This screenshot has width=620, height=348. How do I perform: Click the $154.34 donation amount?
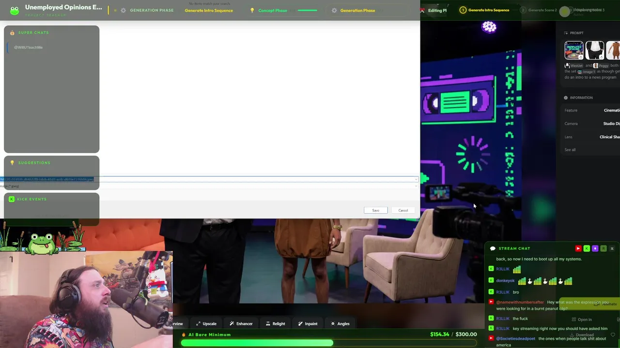tap(439, 334)
